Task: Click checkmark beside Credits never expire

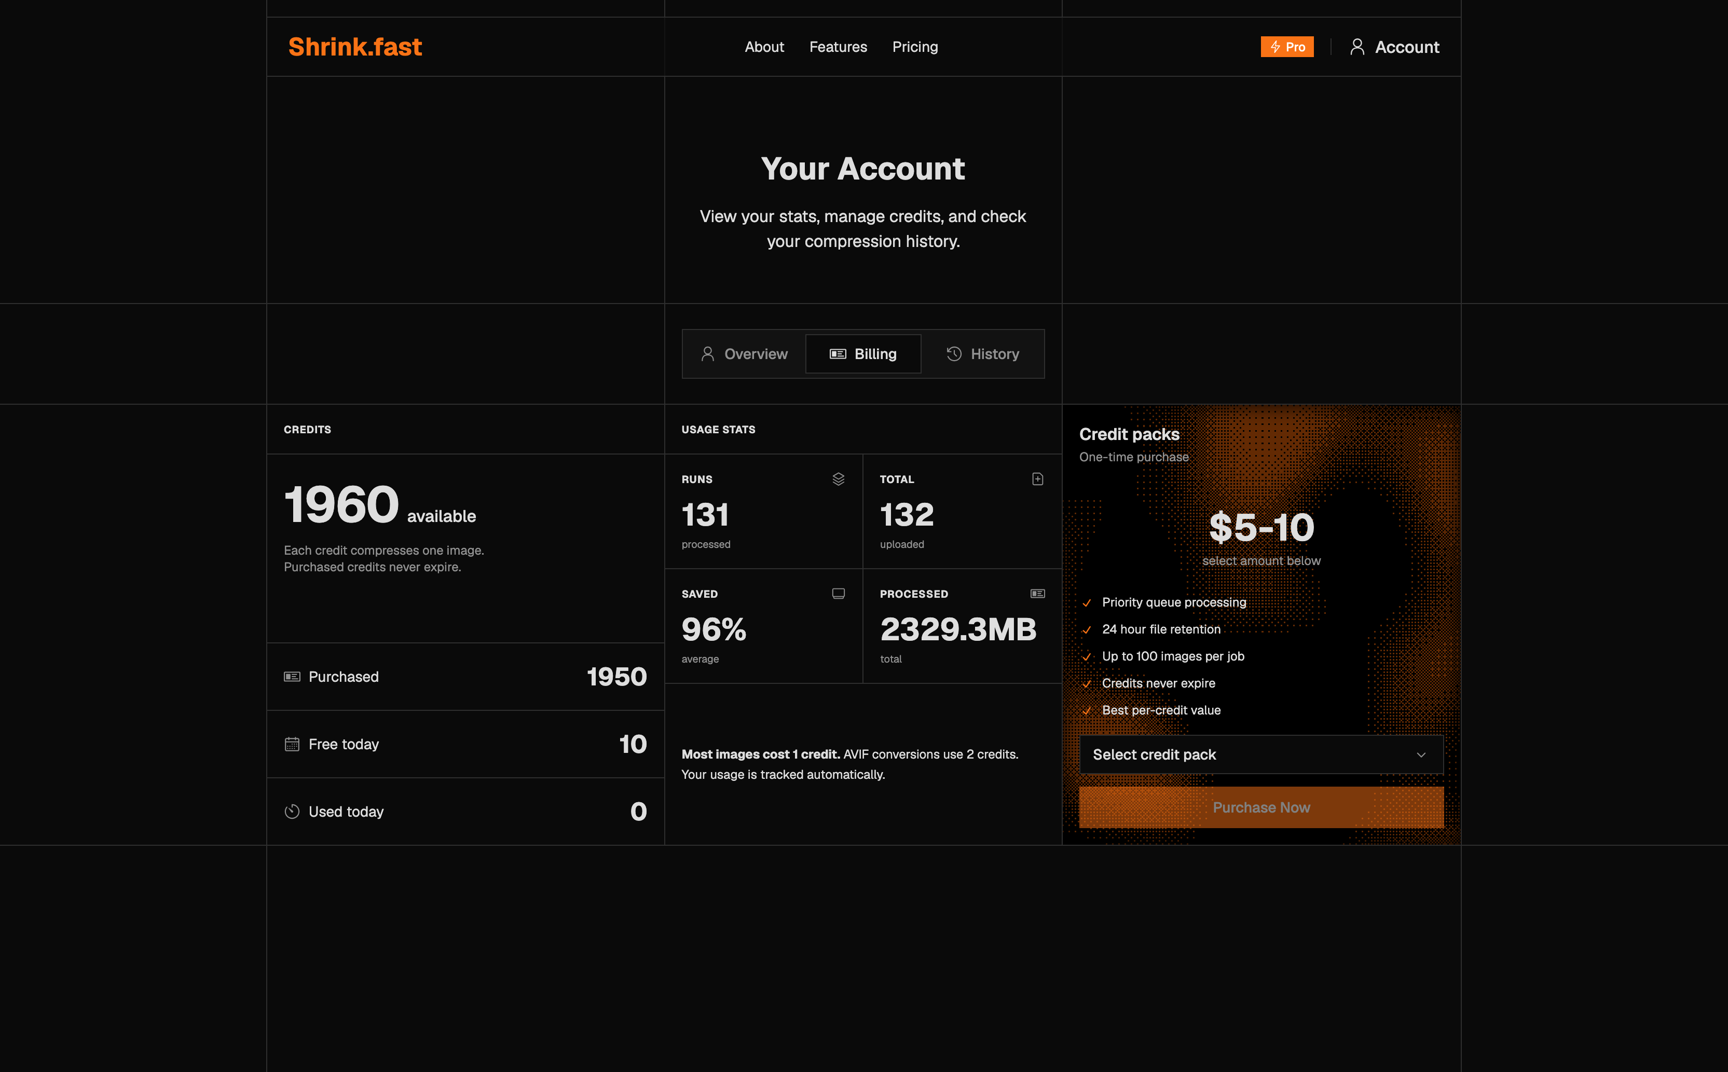Action: point(1086,683)
